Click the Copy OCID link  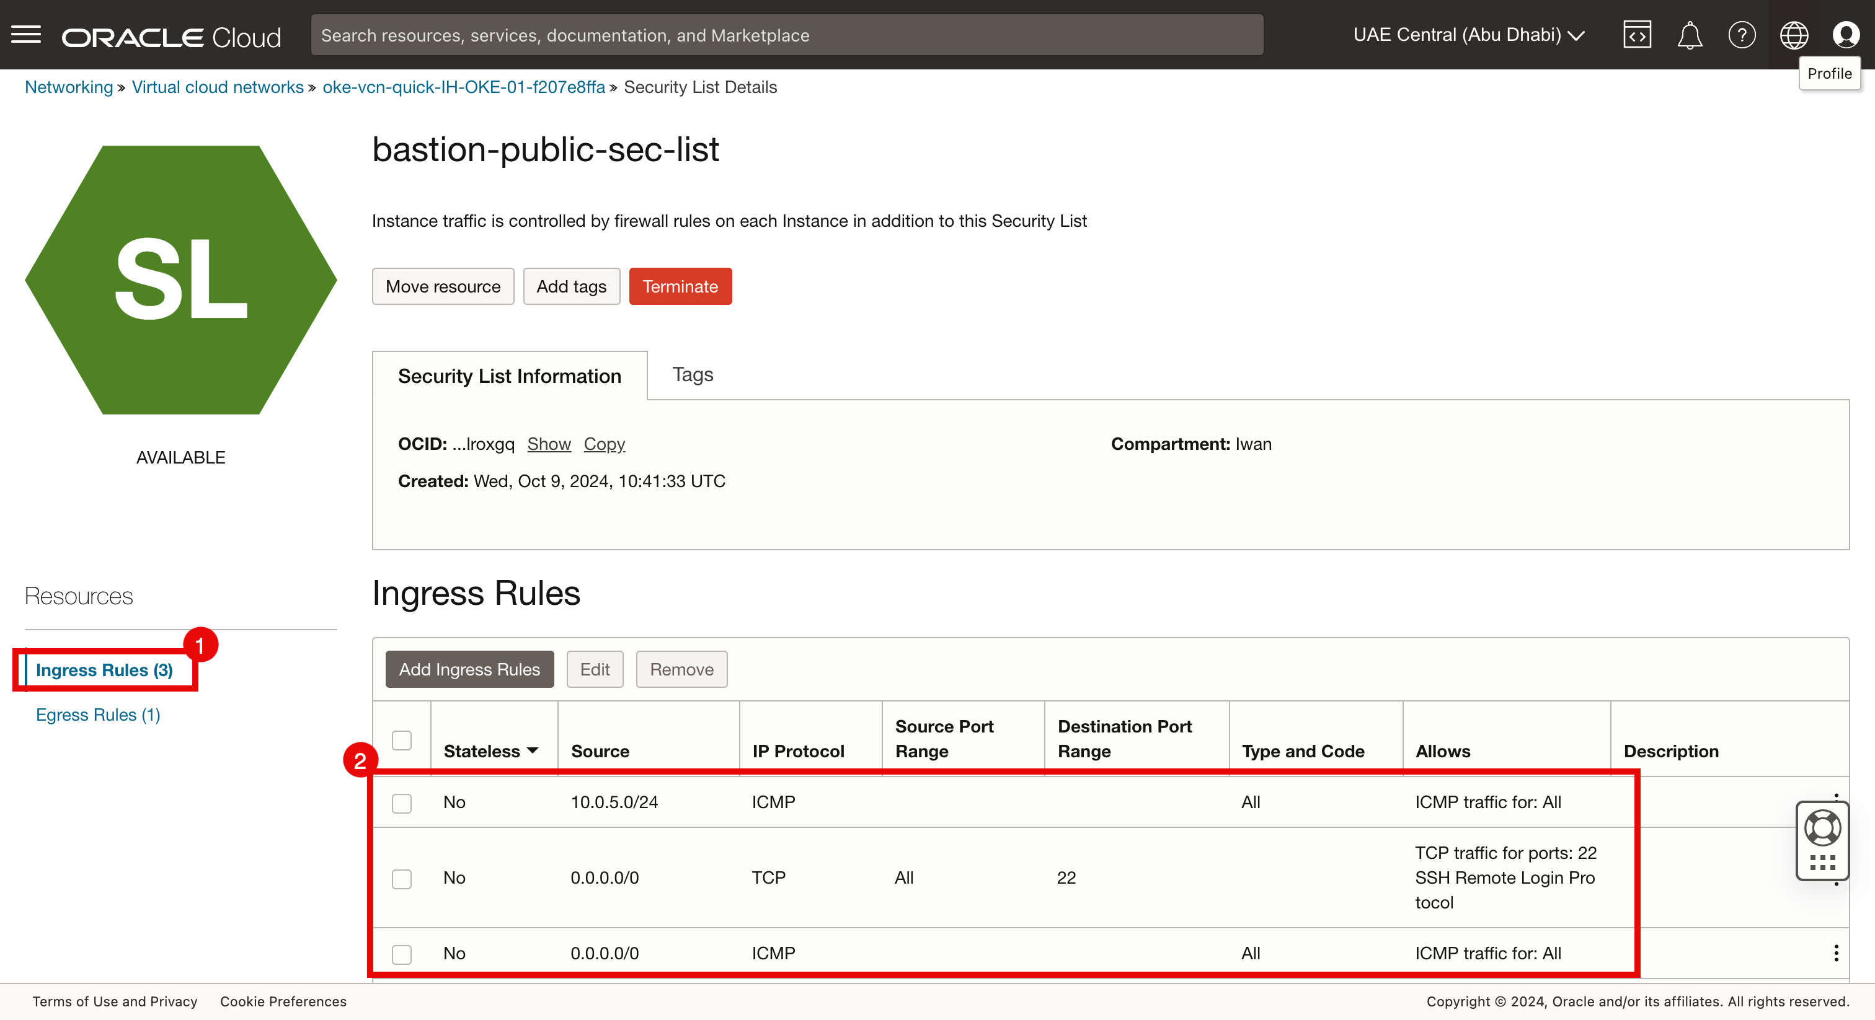click(603, 444)
